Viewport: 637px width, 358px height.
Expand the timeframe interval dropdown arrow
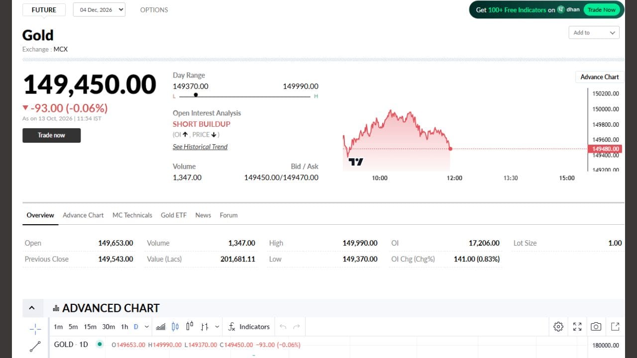click(x=147, y=327)
